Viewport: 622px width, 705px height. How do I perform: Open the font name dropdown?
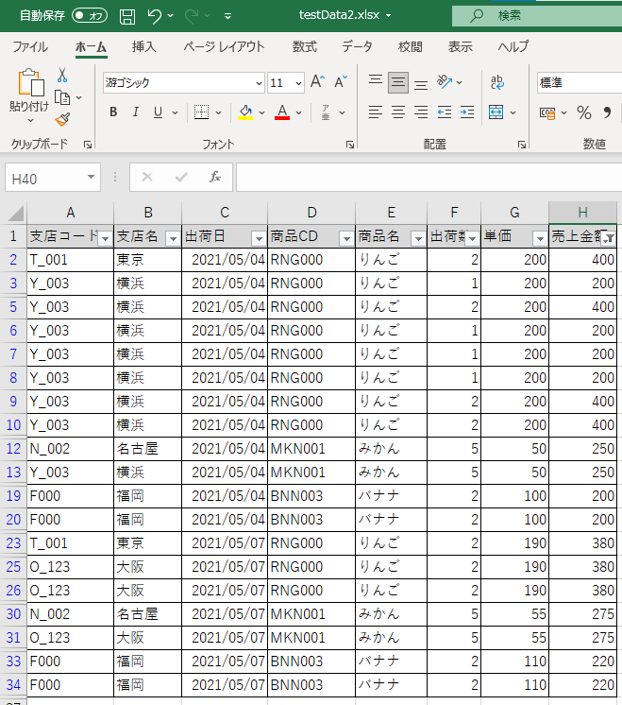(x=258, y=83)
